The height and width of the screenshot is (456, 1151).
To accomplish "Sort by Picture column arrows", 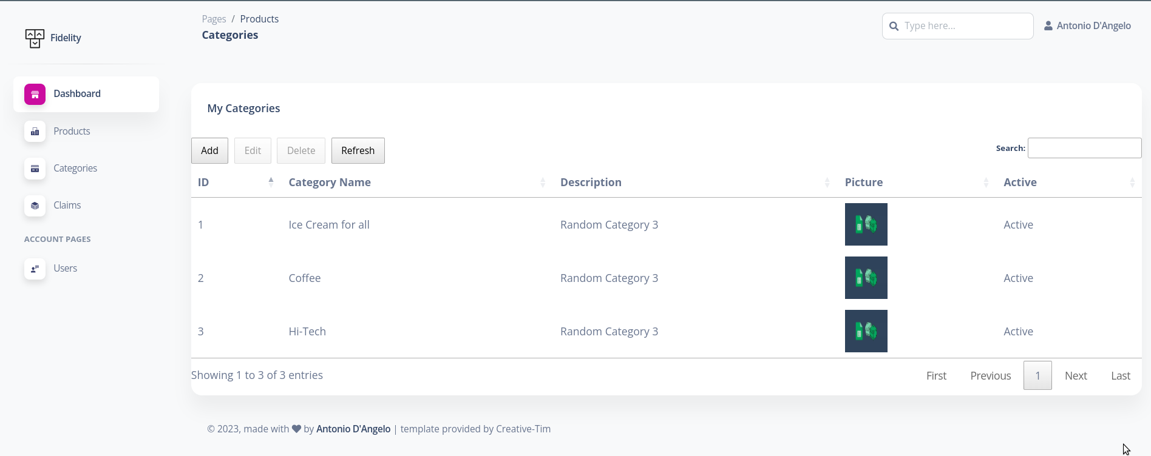I will pos(986,183).
